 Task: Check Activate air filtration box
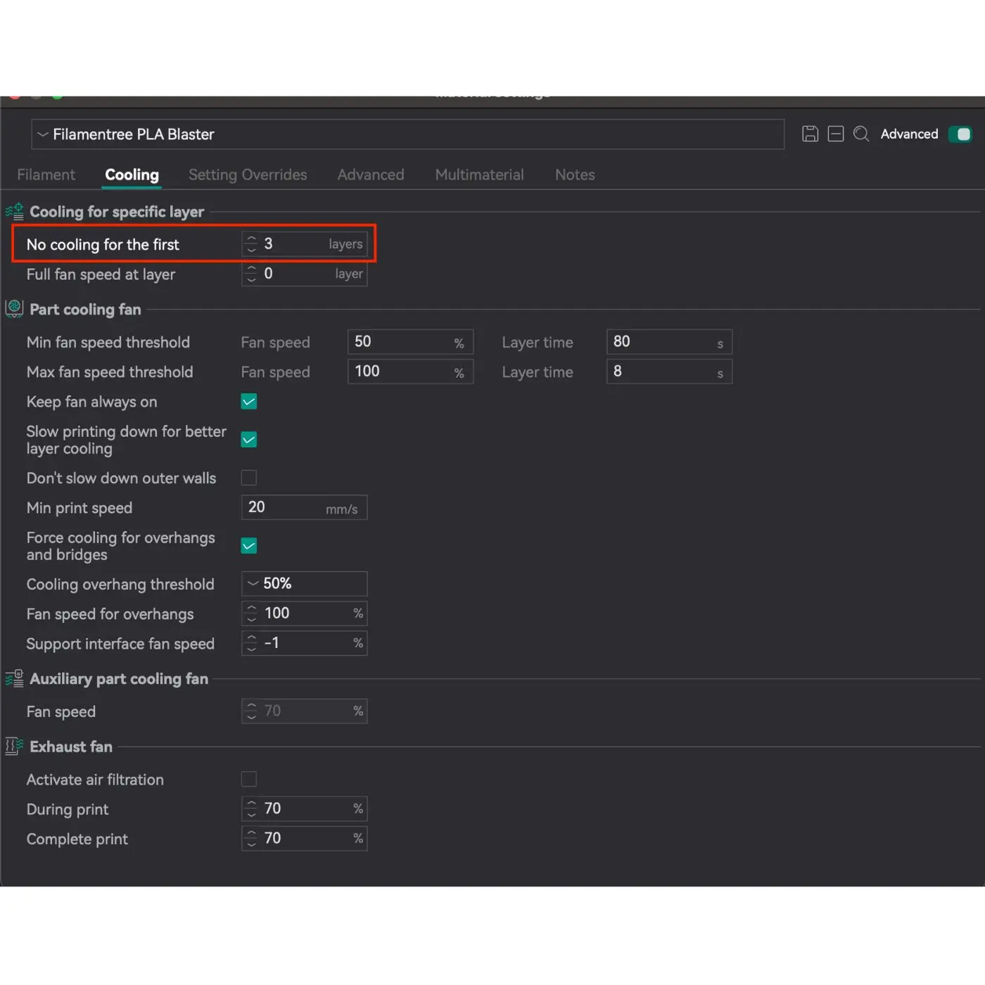coord(249,779)
